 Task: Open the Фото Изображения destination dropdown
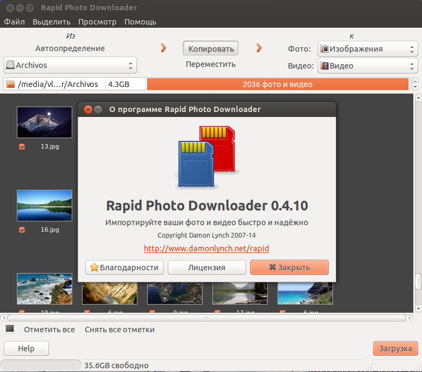[368, 49]
